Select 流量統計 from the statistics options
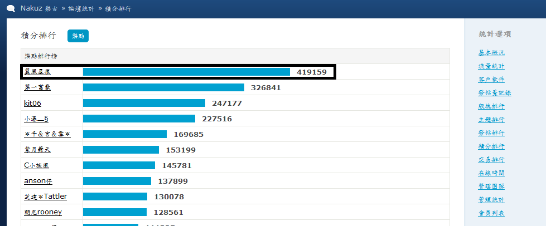 point(491,66)
